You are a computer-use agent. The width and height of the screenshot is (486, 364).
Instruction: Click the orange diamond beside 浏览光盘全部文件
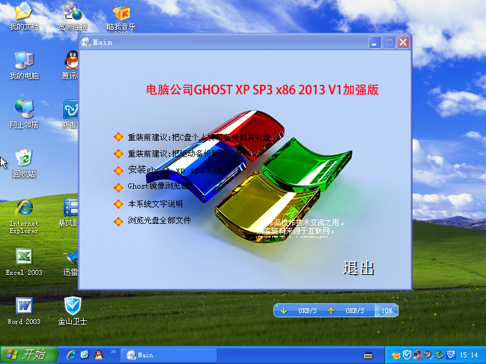tap(118, 221)
